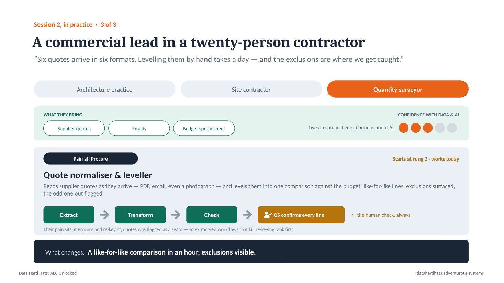Switch to the Architecture practice tab
Screen dimensions: 504x283
pyautogui.click(x=104, y=89)
